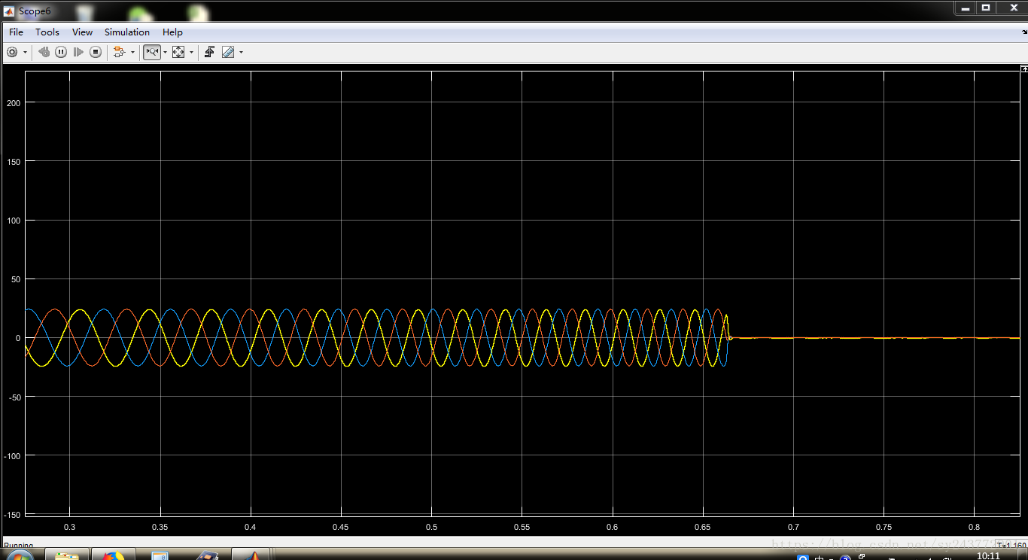The width and height of the screenshot is (1028, 560).
Task: Click the Scope6 window title
Action: tap(35, 11)
